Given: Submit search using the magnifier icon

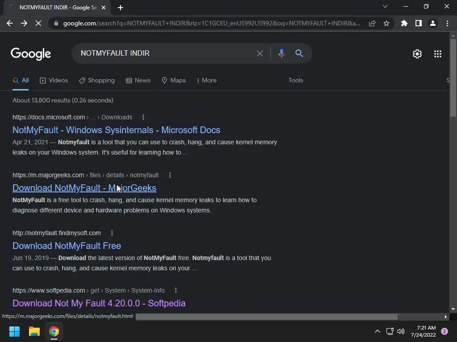Looking at the screenshot, I should (x=299, y=53).
